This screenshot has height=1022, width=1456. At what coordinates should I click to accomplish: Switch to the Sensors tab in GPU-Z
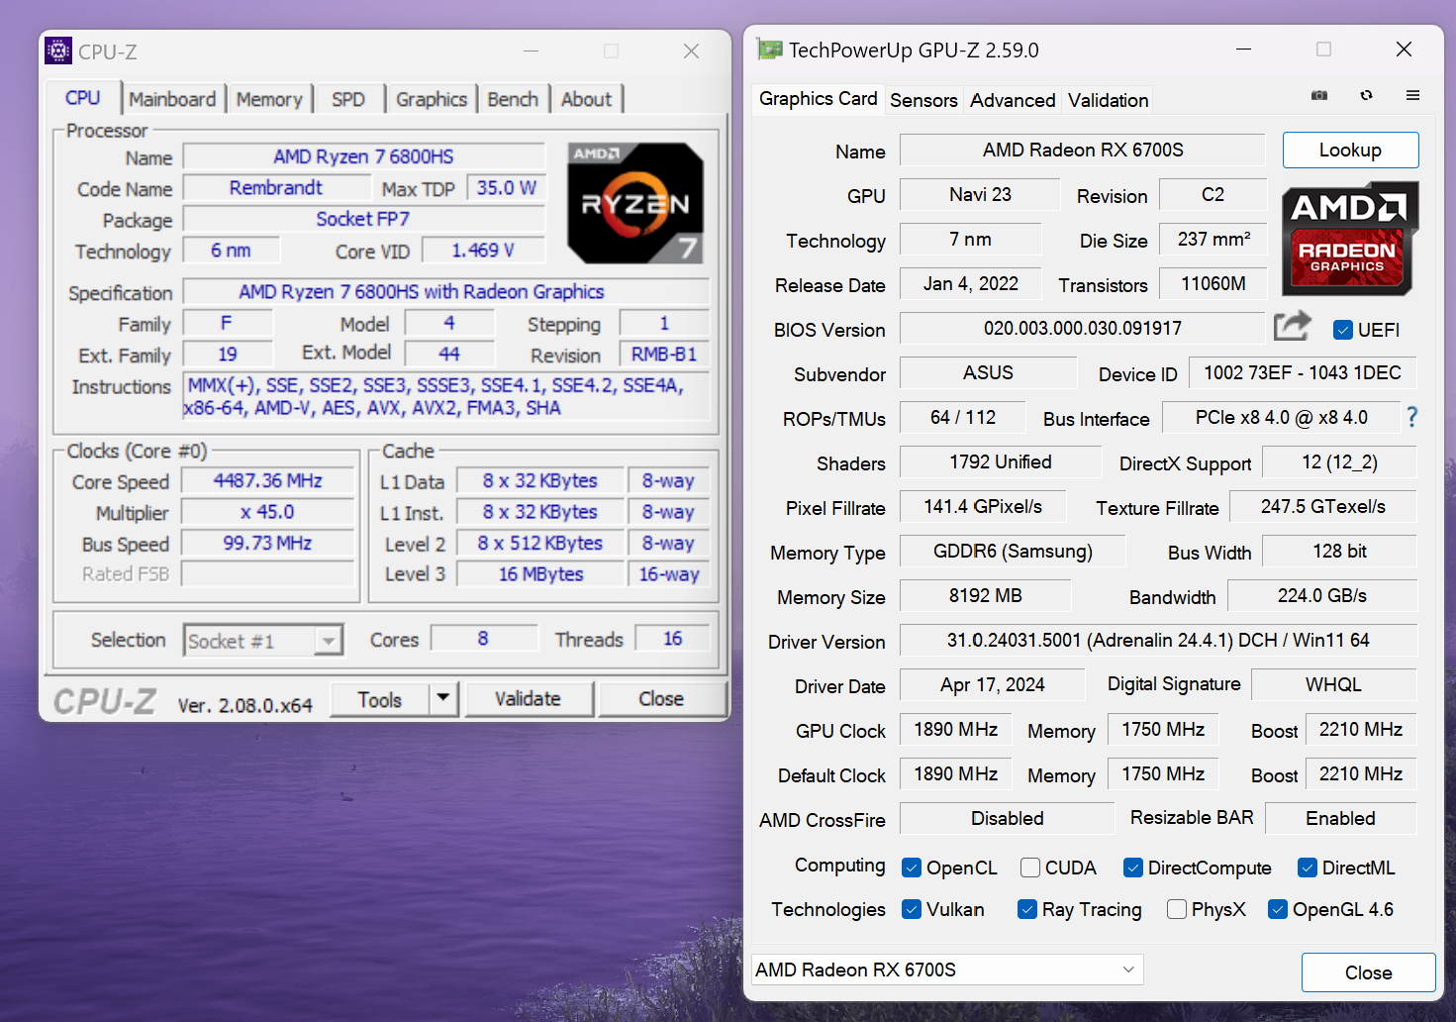pyautogui.click(x=923, y=100)
